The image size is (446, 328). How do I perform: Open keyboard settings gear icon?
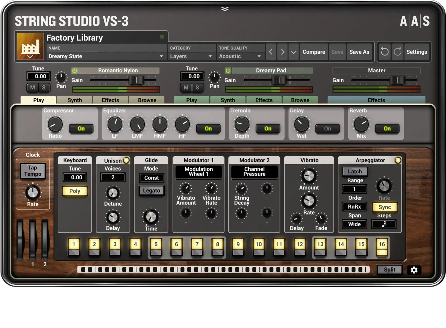pos(414,270)
